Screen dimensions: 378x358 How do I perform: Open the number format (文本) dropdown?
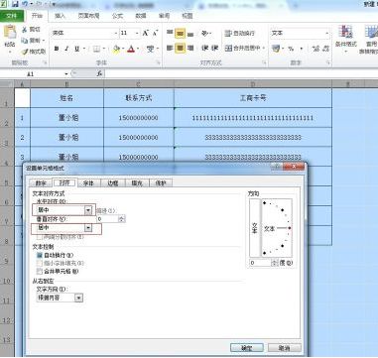[327, 33]
